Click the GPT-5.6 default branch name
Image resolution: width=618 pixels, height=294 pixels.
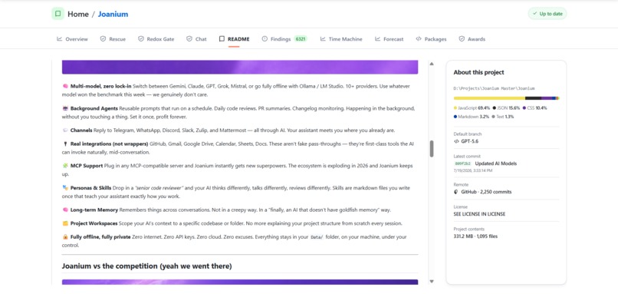click(x=470, y=141)
